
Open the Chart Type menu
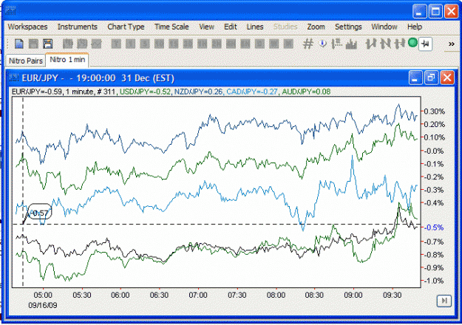click(126, 27)
